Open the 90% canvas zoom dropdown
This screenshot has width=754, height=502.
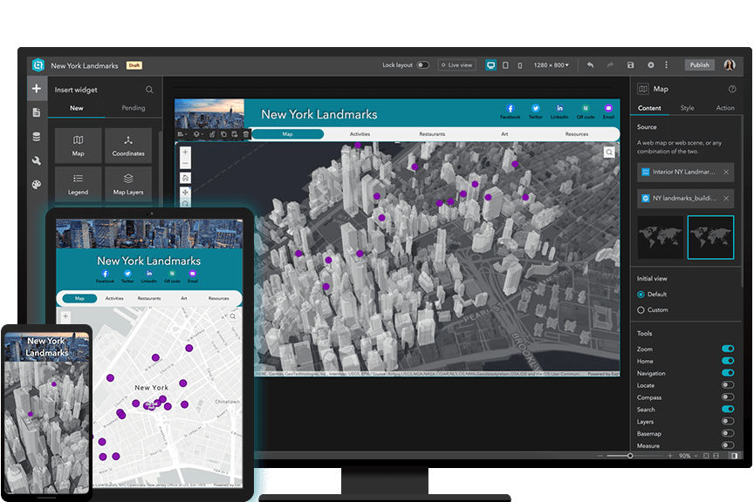coord(687,455)
